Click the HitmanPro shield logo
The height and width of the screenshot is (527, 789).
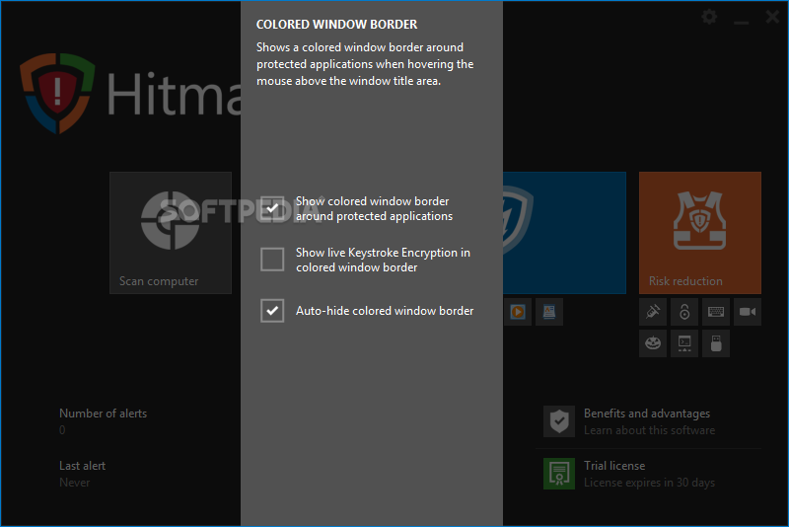click(57, 93)
